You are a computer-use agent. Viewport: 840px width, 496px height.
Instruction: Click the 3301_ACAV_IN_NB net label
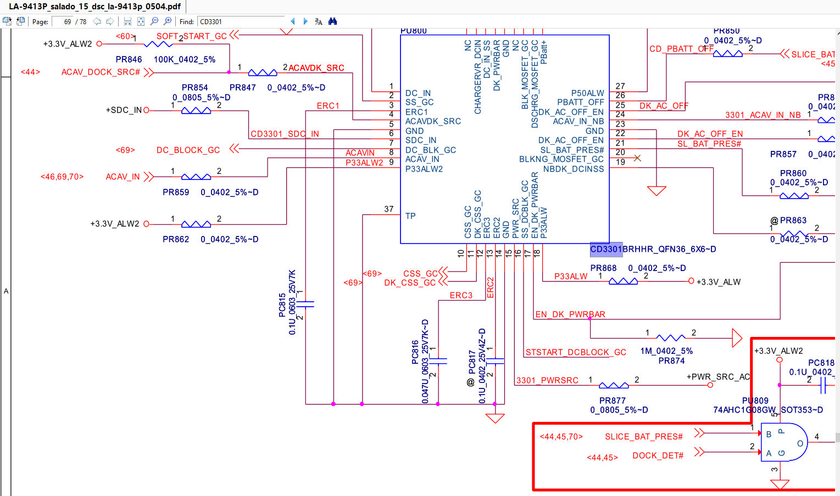coord(763,115)
